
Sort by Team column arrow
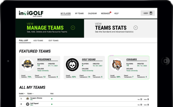coord(33,94)
